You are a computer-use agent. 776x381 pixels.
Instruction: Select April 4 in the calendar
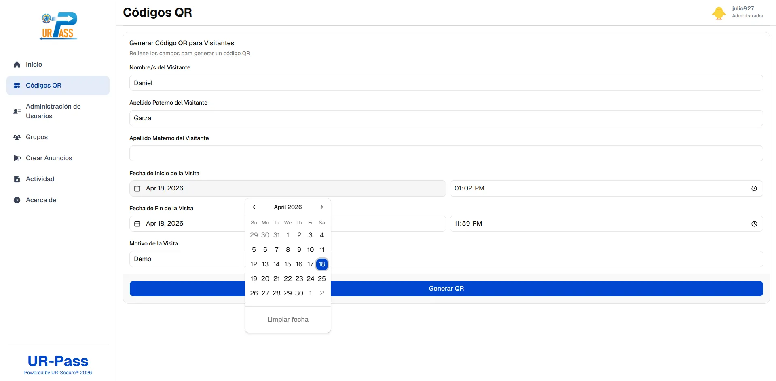pos(322,235)
